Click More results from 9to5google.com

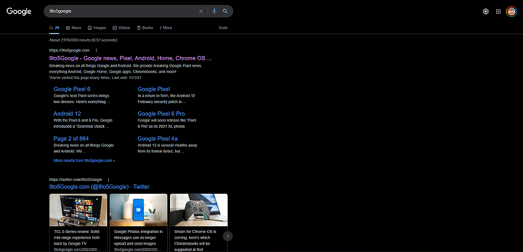84,161
